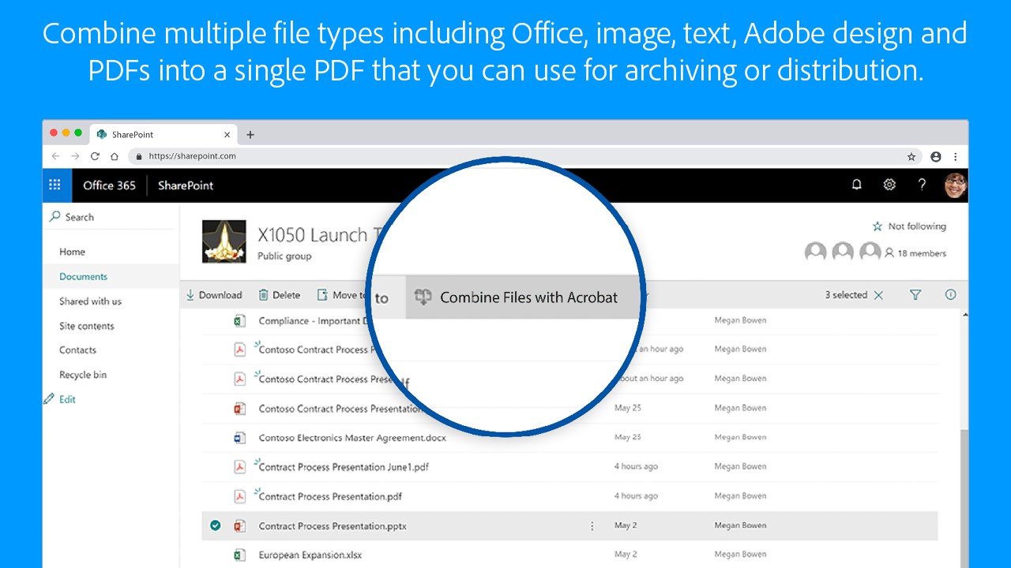1011x568 pixels.
Task: Open Home in the left navigation
Action: [x=72, y=252]
